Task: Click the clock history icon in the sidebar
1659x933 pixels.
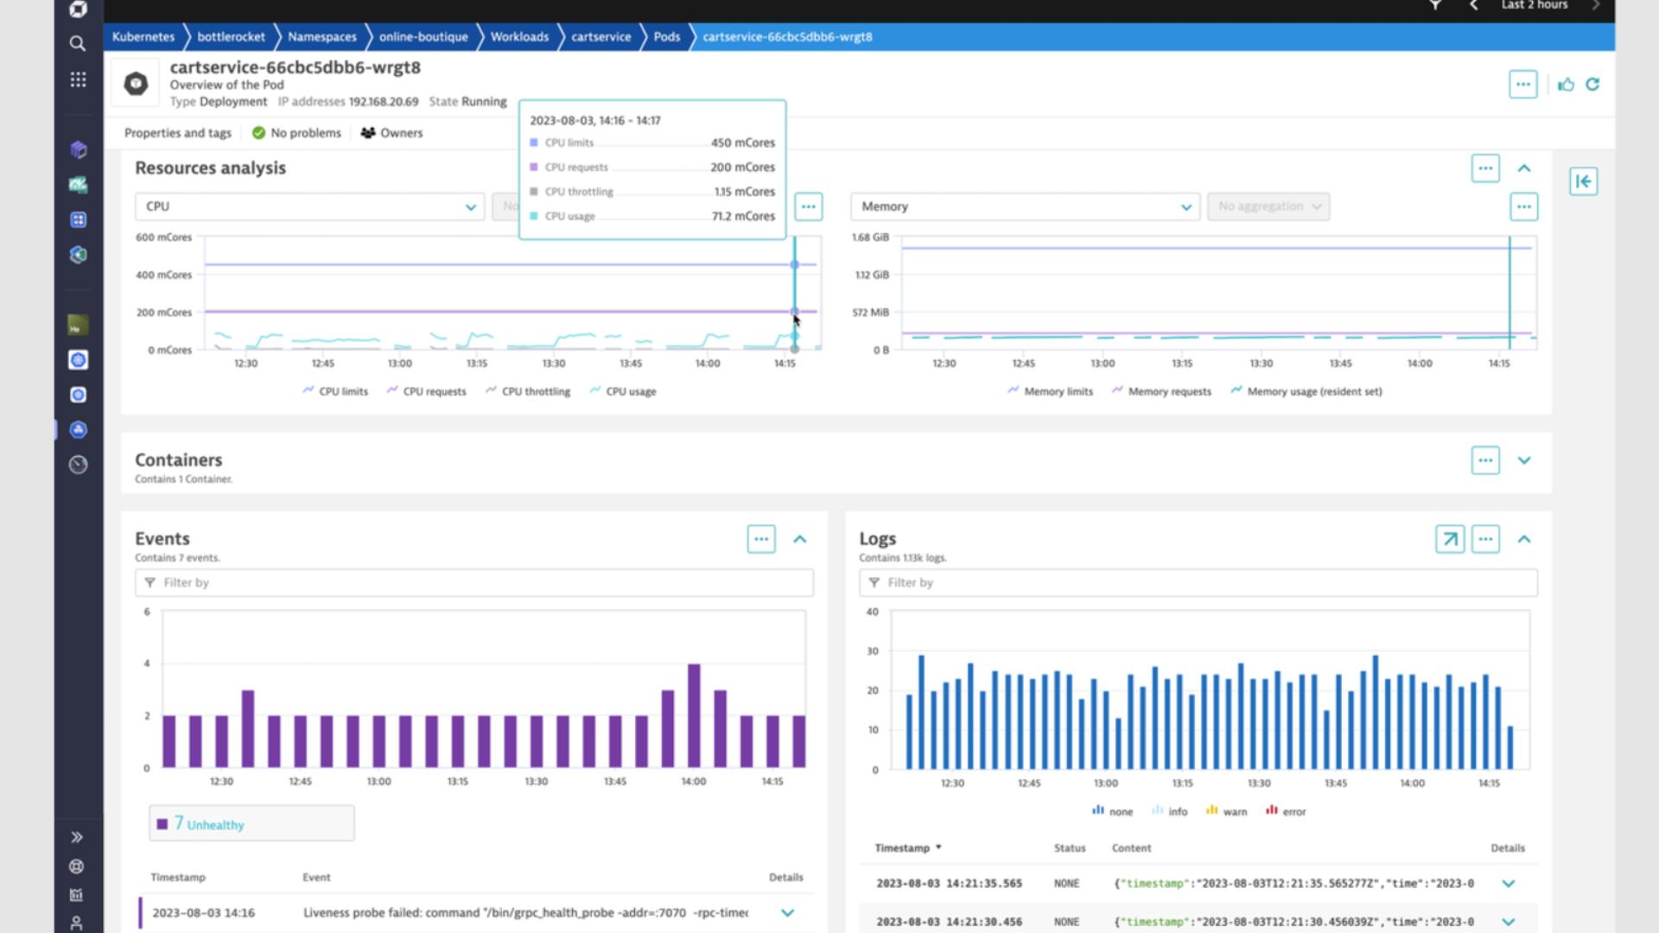Action: [x=78, y=465]
